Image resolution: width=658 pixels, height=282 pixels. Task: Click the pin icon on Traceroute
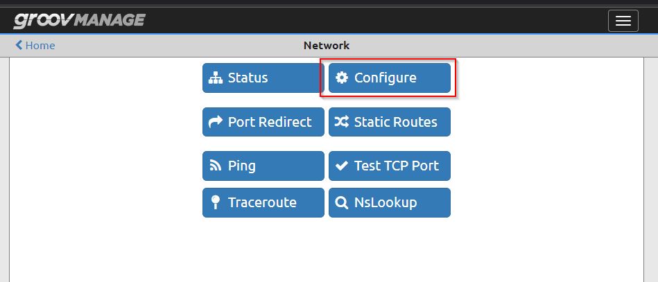[x=215, y=202]
